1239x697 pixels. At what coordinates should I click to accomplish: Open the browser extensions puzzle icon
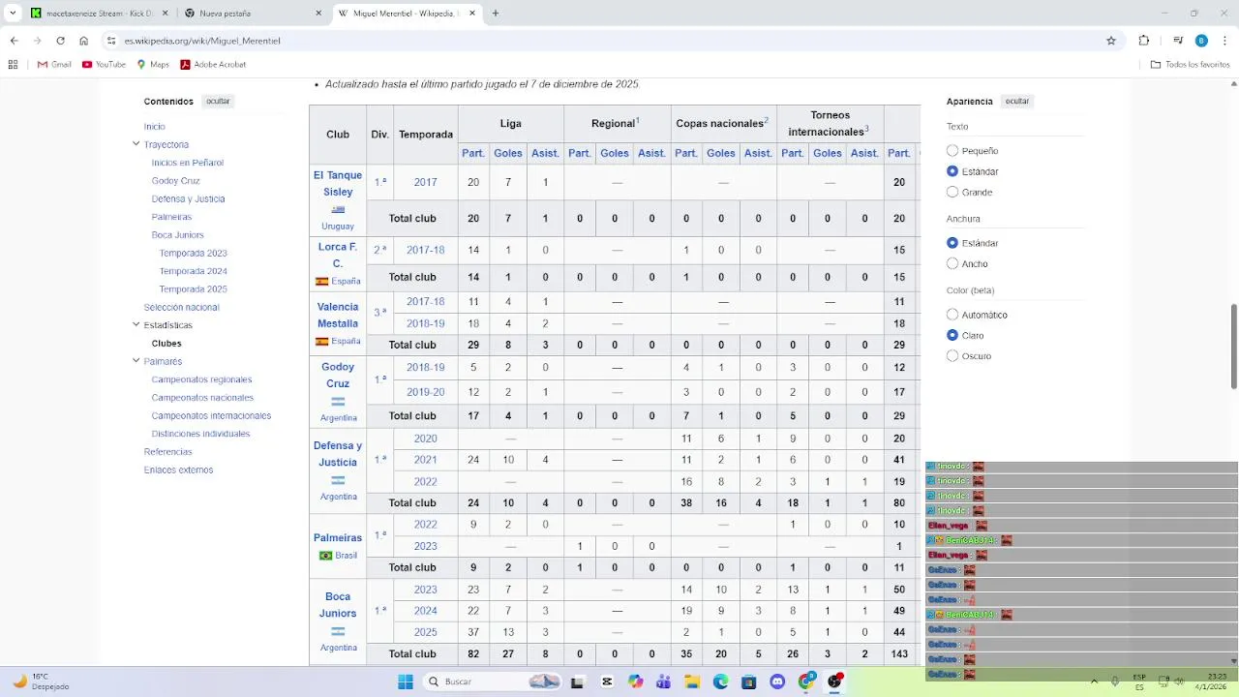pos(1144,41)
